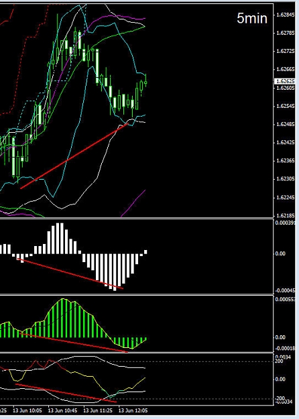The image size is (299, 419).
Task: Click the highlighted current price label 1.62625
Action: [285, 81]
